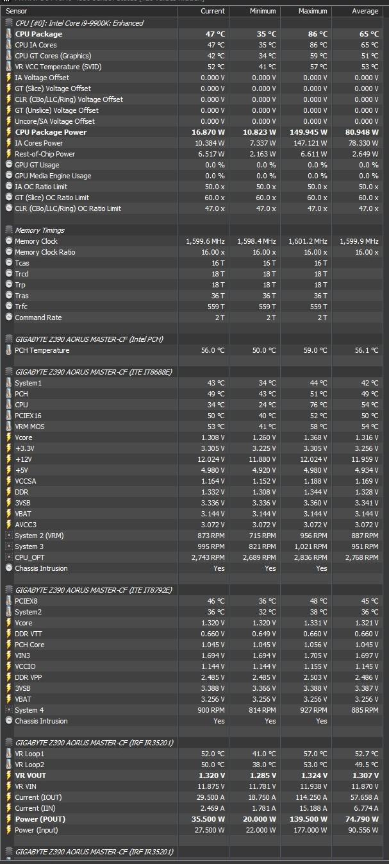Select the PCH Core voltage row
This screenshot has width=389, height=864.
192,645
